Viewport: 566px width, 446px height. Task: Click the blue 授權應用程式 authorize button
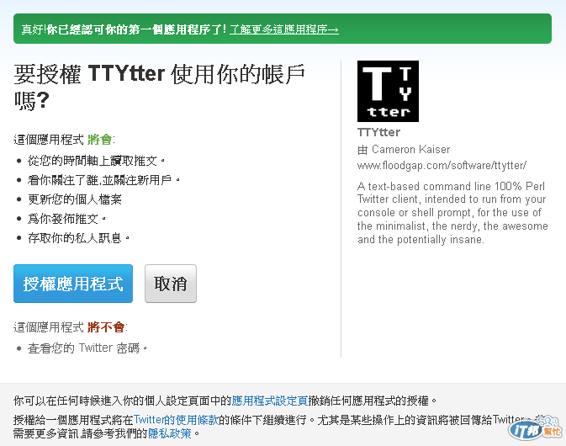[73, 284]
